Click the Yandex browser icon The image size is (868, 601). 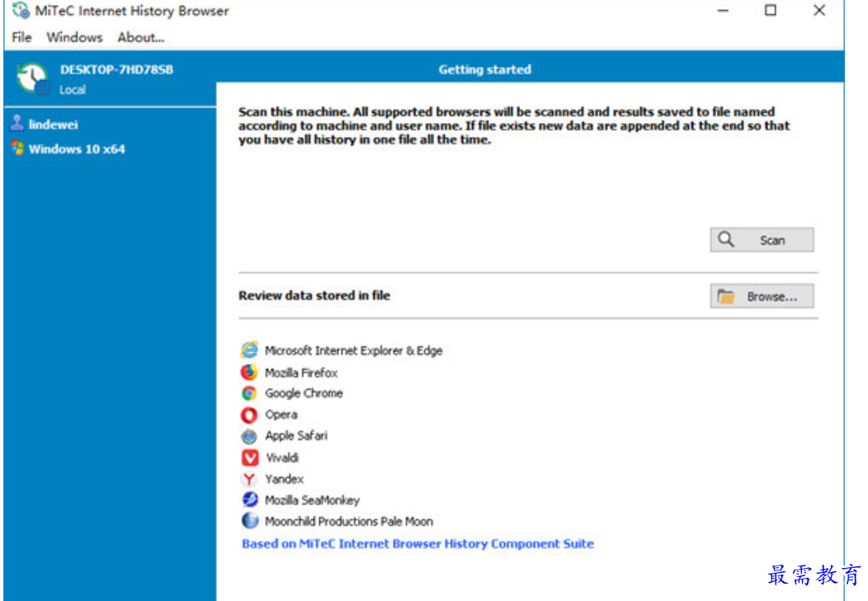coord(249,479)
